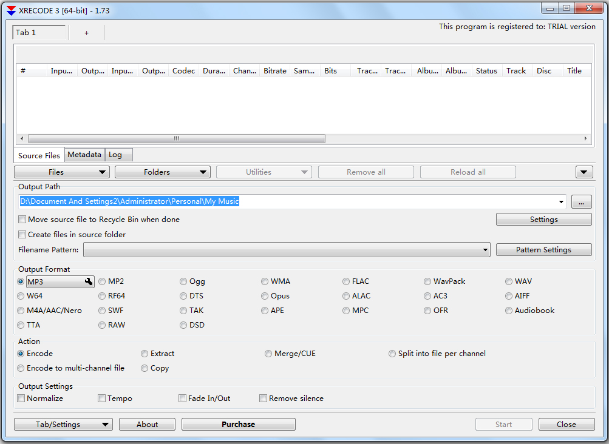The image size is (609, 444).
Task: Expand the Output Path dropdown arrow
Action: click(x=561, y=202)
